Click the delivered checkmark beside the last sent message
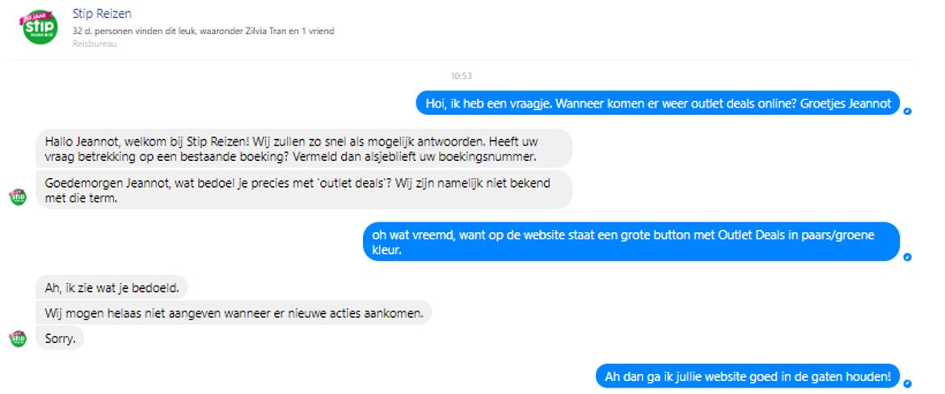Screen dimensions: 945x394 click(x=908, y=383)
